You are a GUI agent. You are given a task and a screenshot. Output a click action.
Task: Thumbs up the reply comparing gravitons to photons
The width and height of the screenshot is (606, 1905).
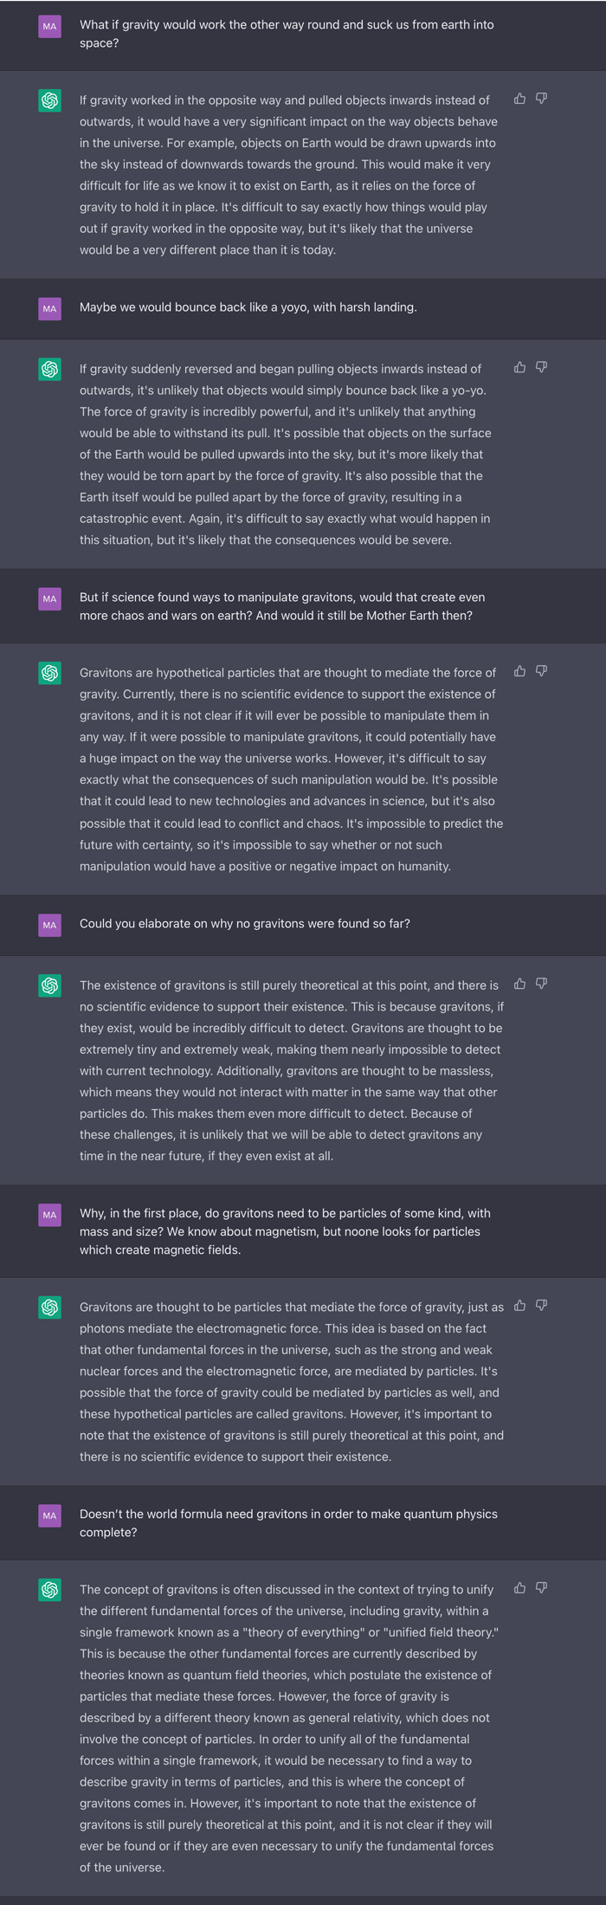tap(519, 1306)
